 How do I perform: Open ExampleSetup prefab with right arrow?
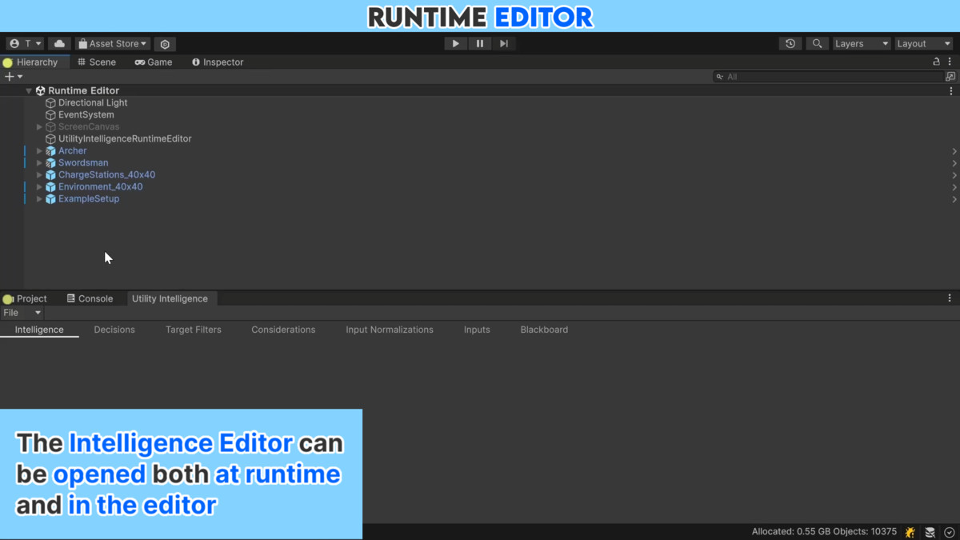click(x=954, y=199)
